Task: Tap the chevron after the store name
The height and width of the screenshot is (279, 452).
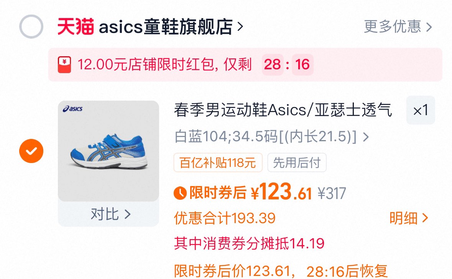Action: point(240,27)
